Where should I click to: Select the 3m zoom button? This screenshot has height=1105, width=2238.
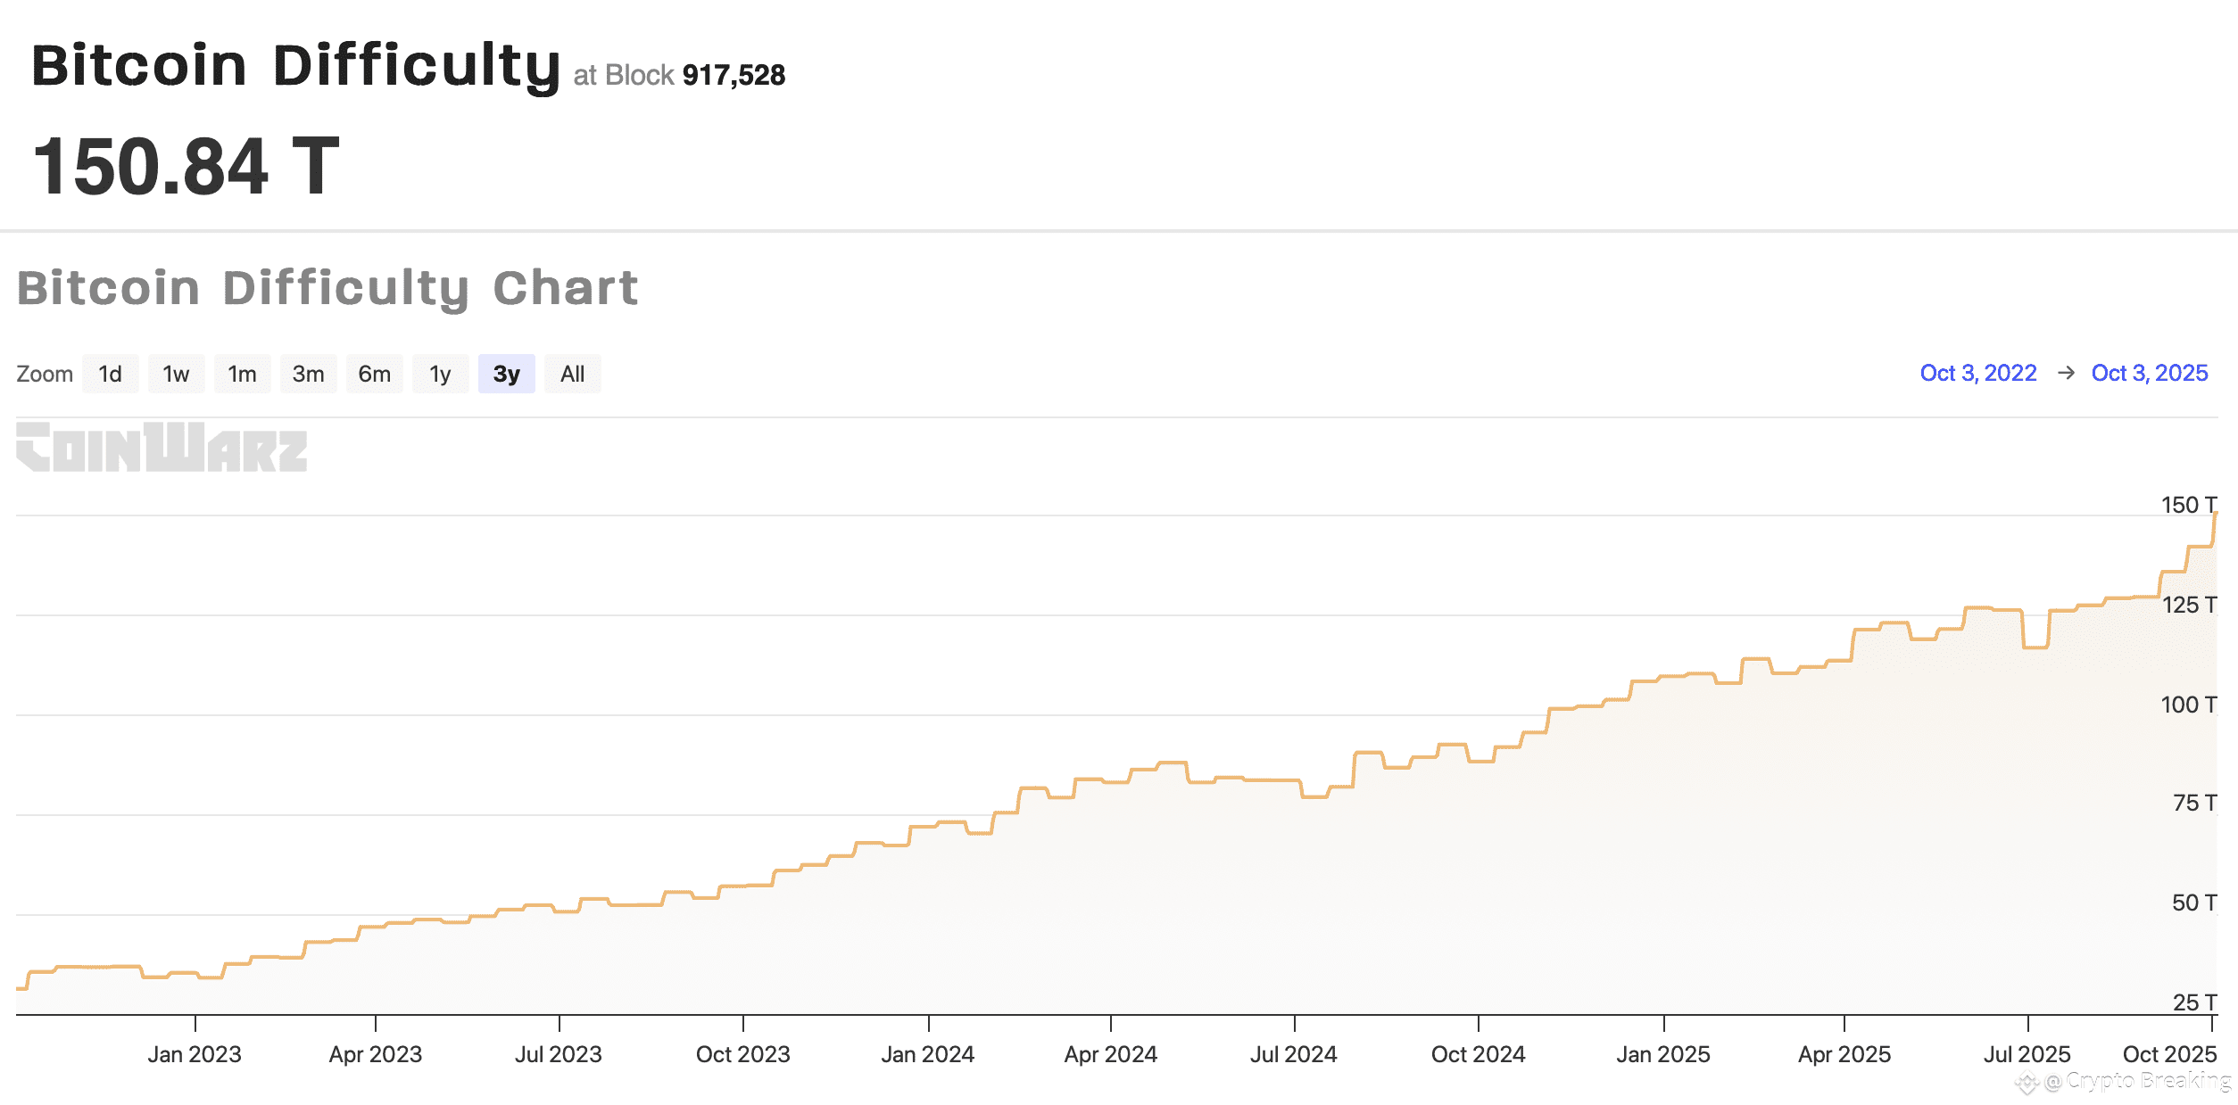click(308, 374)
